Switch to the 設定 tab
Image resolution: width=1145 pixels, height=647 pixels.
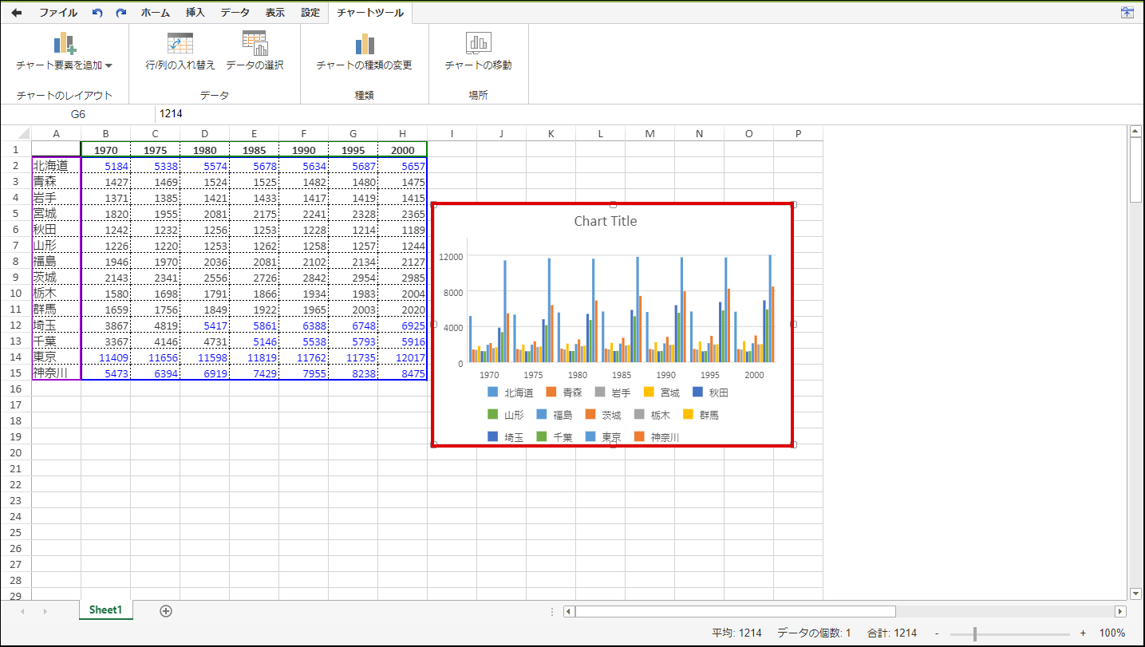(310, 13)
